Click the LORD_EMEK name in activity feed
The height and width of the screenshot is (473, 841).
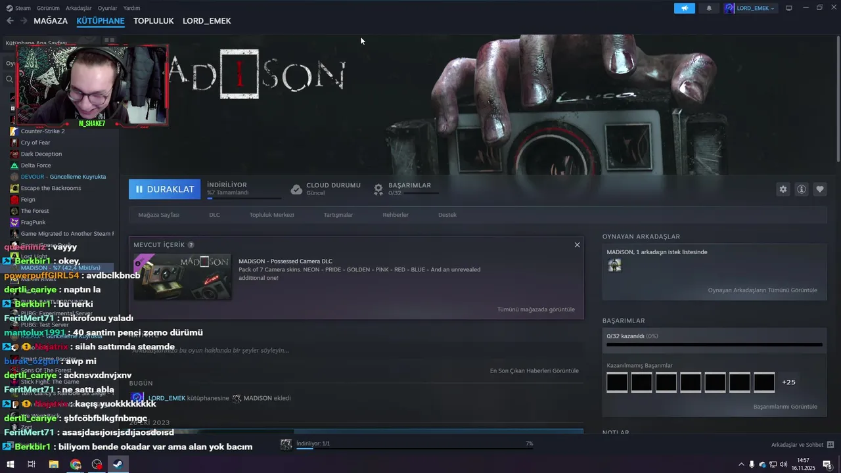pos(166,398)
